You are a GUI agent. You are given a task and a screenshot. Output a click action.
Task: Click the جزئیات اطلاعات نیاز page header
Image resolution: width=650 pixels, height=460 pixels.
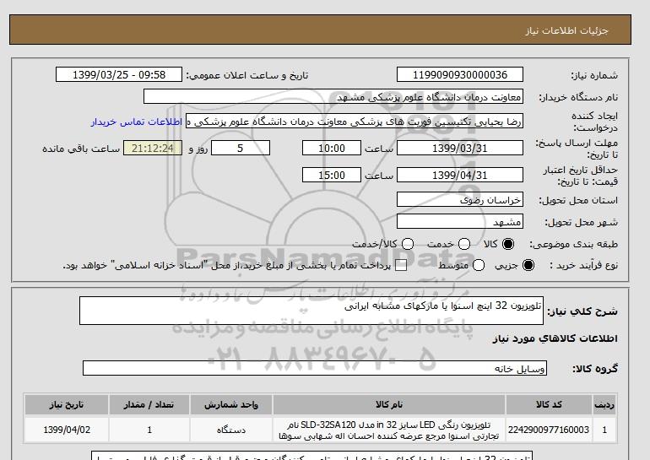click(x=566, y=30)
